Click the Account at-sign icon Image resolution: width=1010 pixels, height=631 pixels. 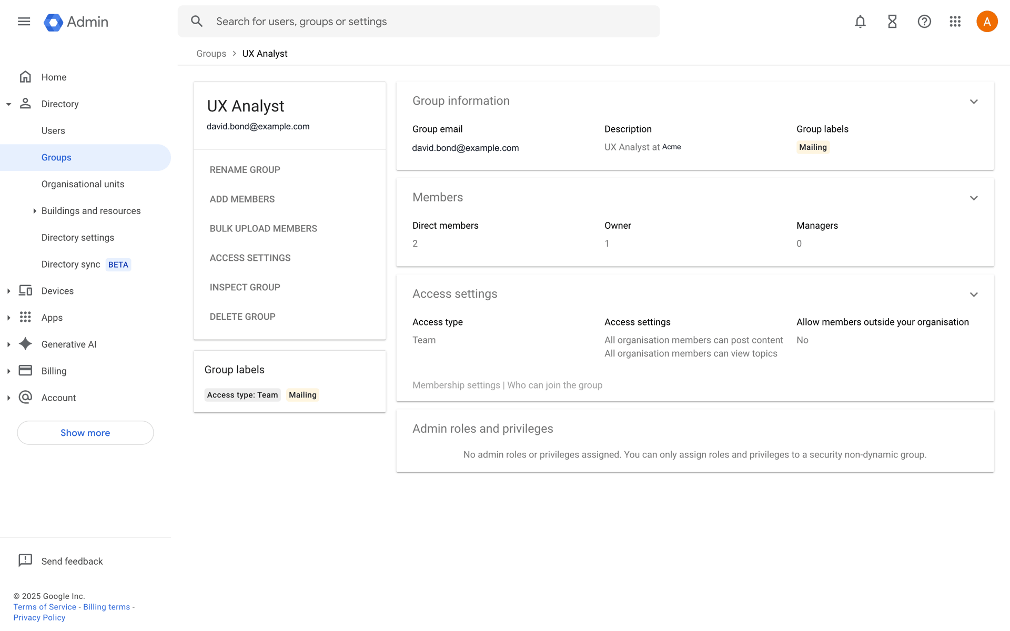pyautogui.click(x=25, y=397)
